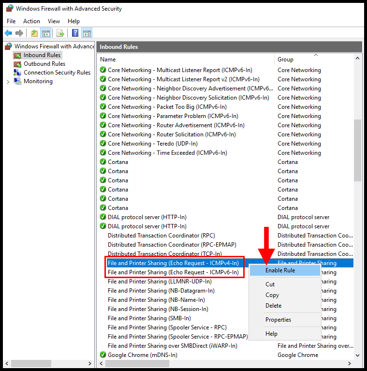Click the Export List toolbar icon
The width and height of the screenshot is (367, 371).
(60, 33)
